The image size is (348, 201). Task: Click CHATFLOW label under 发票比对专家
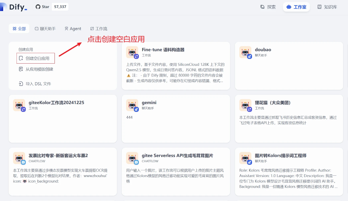37,161
